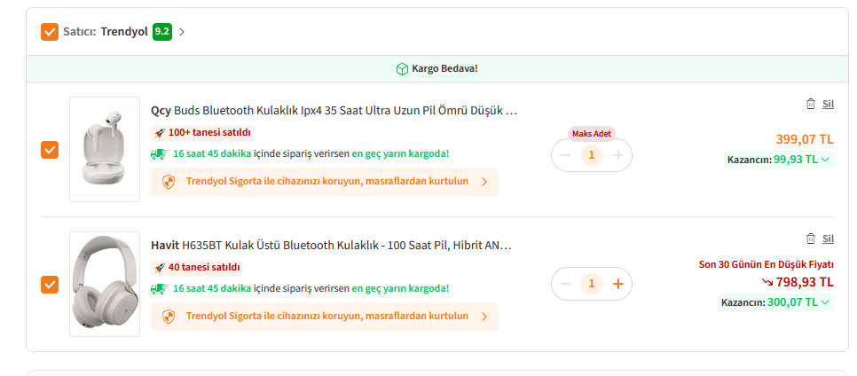Click Sil link for Havit headphones
The height and width of the screenshot is (376, 857).
(828, 239)
